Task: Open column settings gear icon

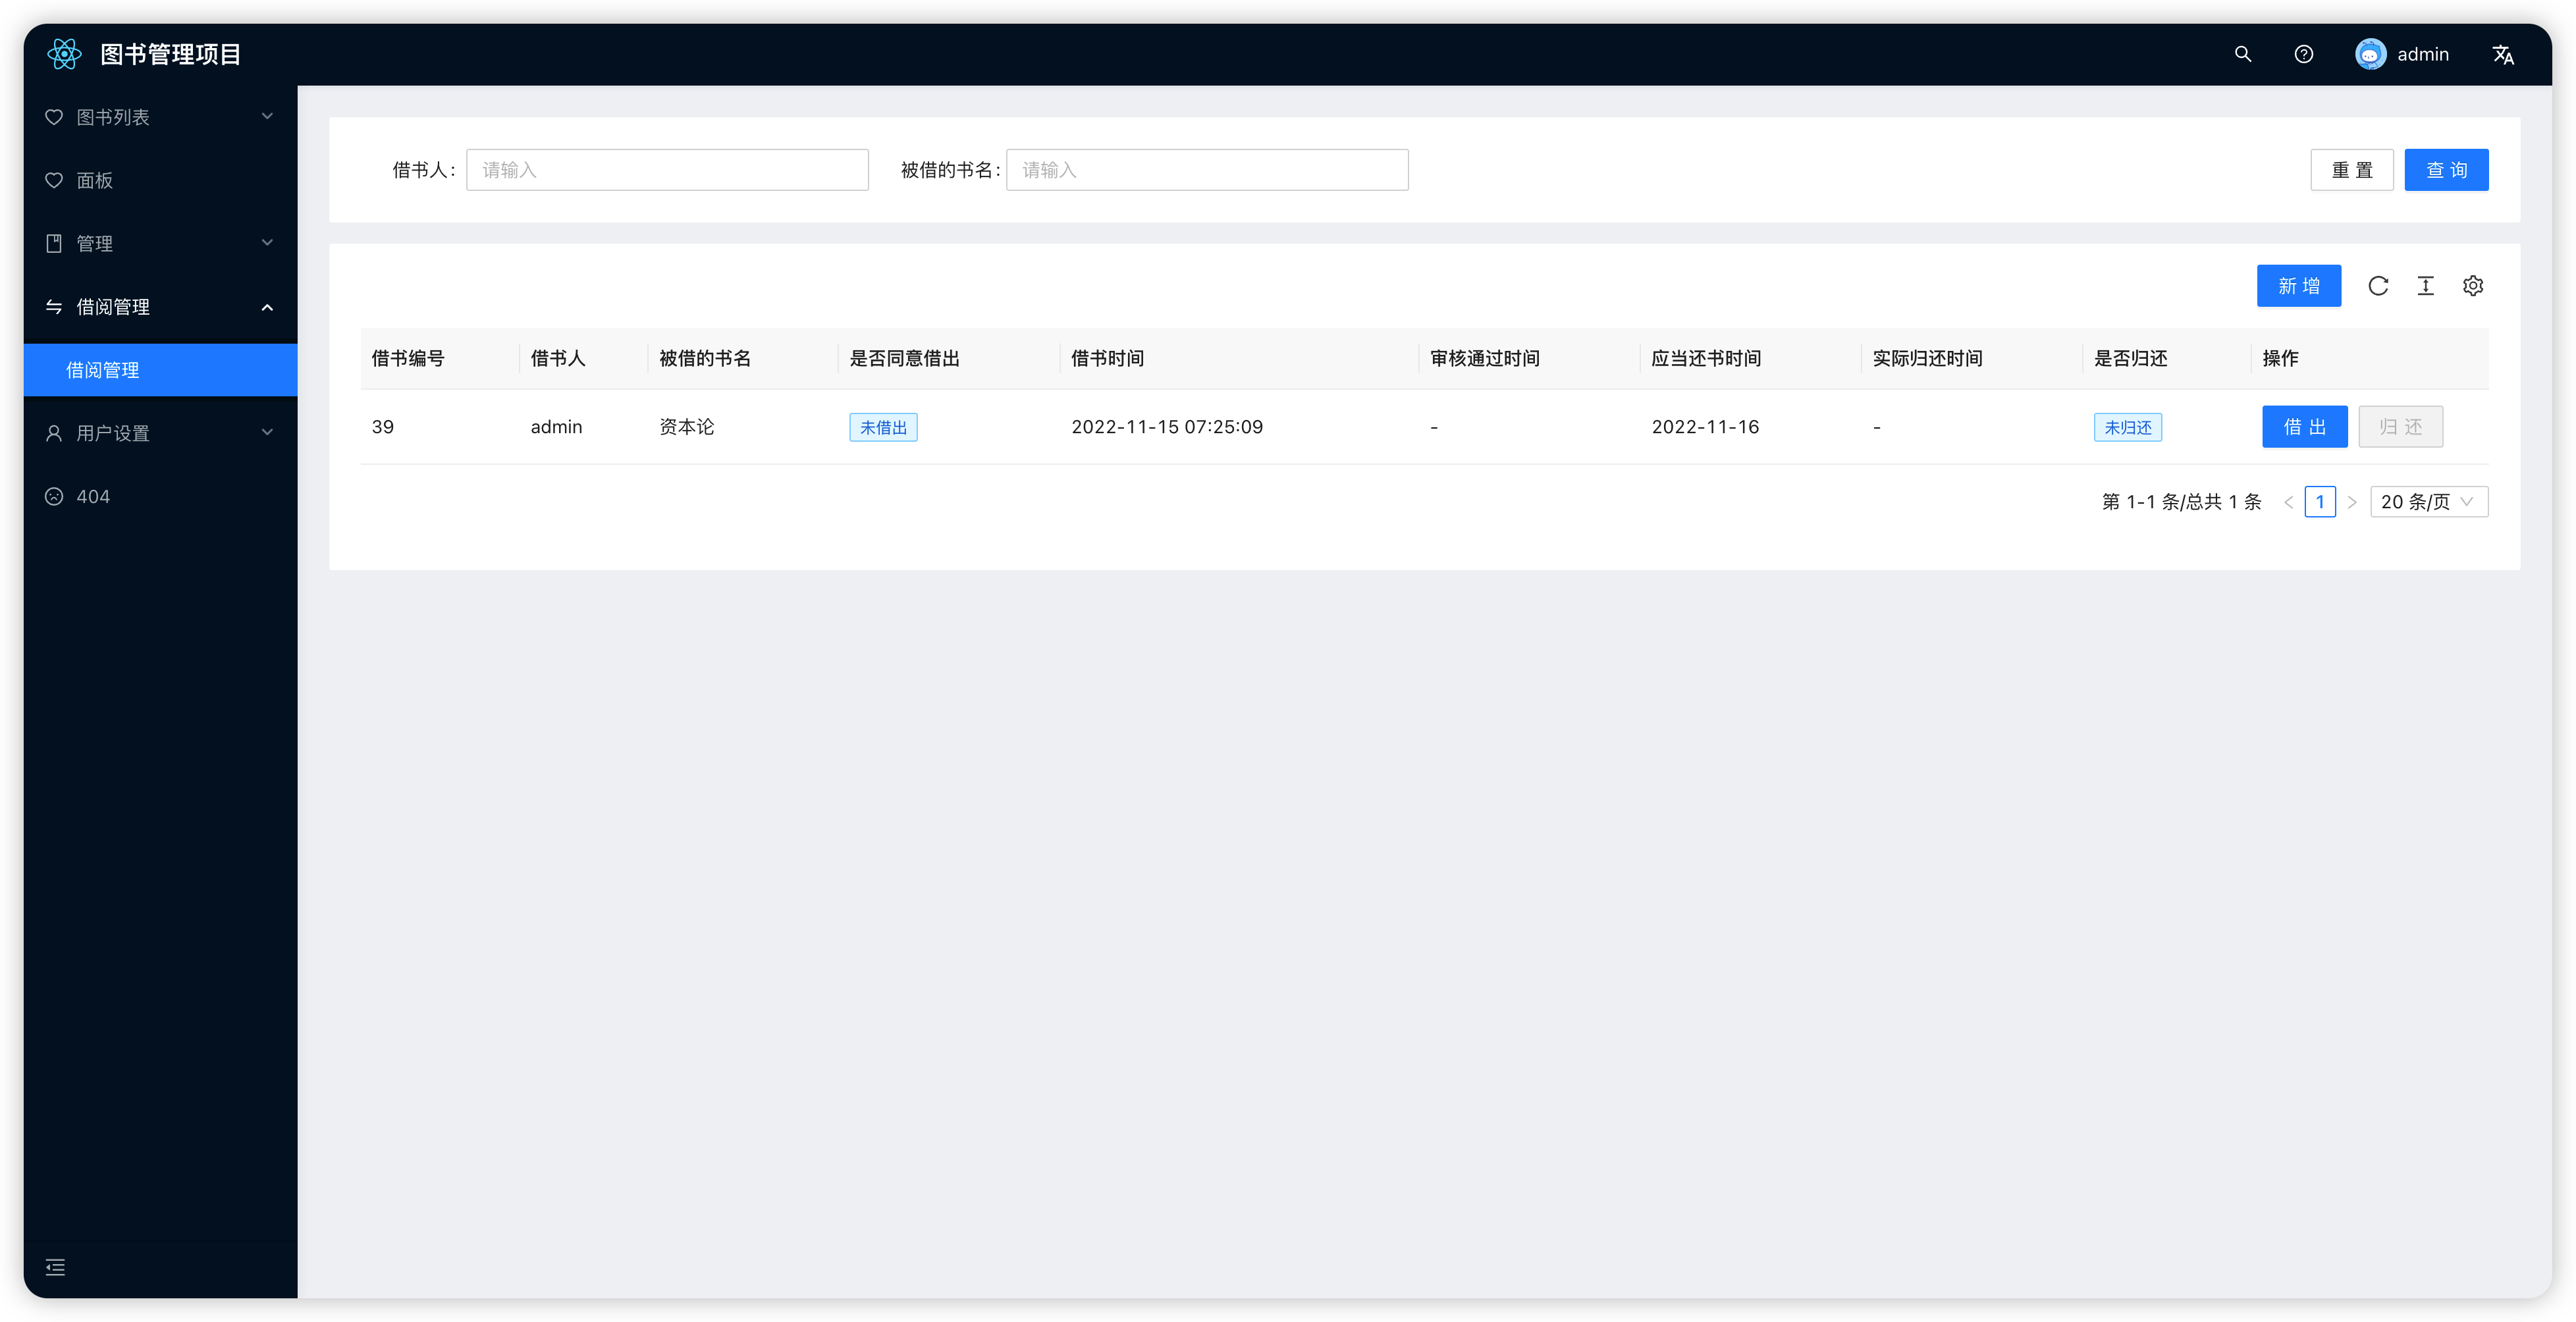Action: pos(2473,286)
